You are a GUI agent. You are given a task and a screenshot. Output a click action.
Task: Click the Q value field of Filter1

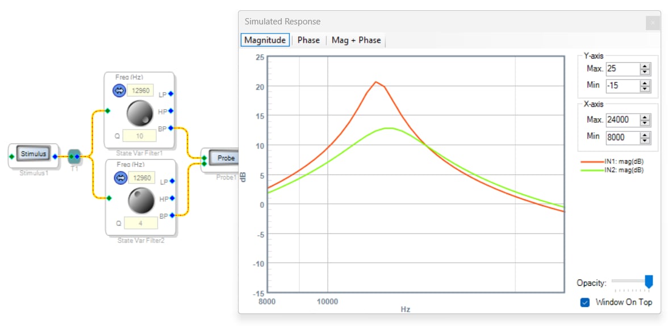tap(139, 136)
